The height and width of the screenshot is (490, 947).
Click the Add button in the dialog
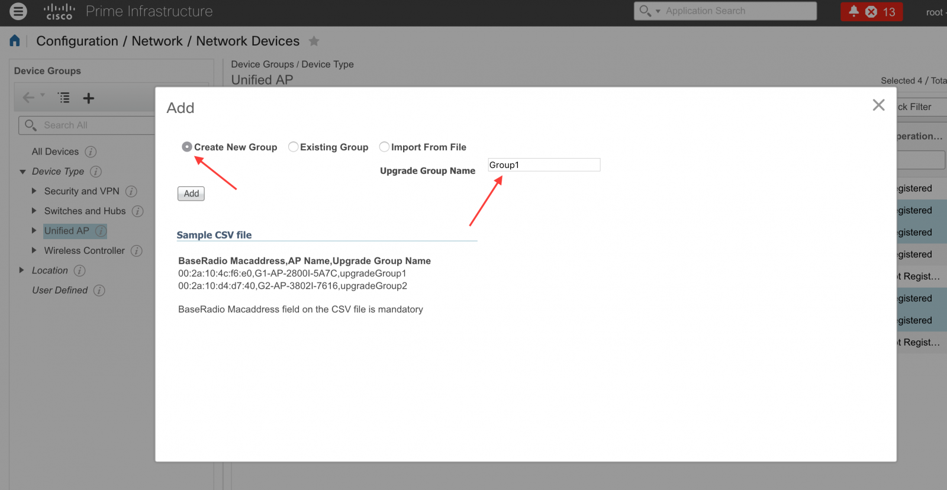[x=191, y=194]
